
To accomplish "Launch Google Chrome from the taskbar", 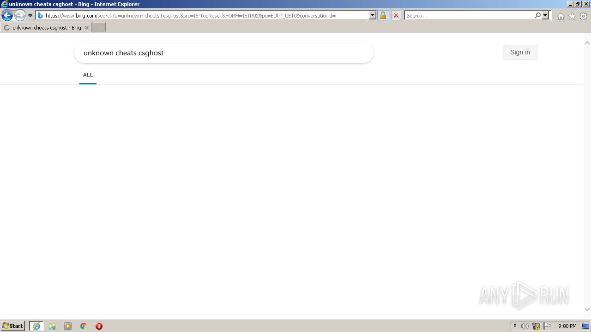I will pos(84,326).
